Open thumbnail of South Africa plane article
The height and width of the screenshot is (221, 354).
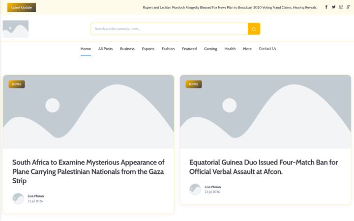(x=88, y=111)
